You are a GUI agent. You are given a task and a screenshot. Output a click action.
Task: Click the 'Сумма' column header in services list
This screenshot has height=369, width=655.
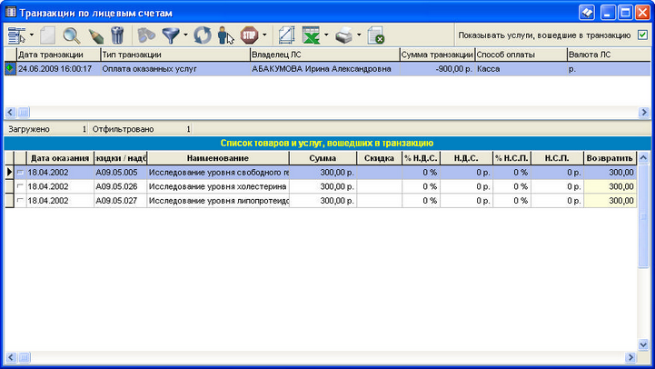click(323, 158)
